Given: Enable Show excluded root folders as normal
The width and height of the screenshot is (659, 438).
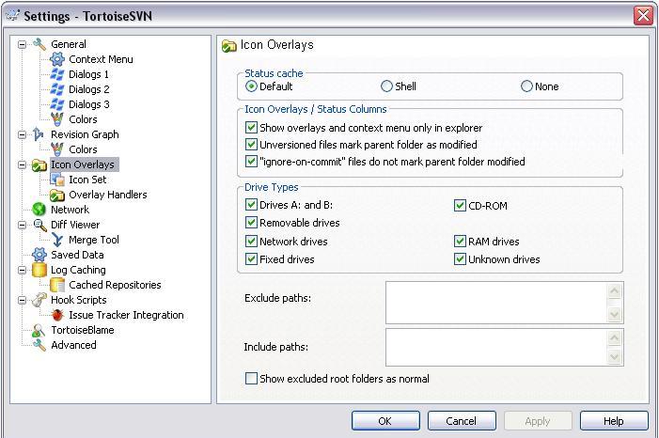Looking at the screenshot, I should point(251,379).
